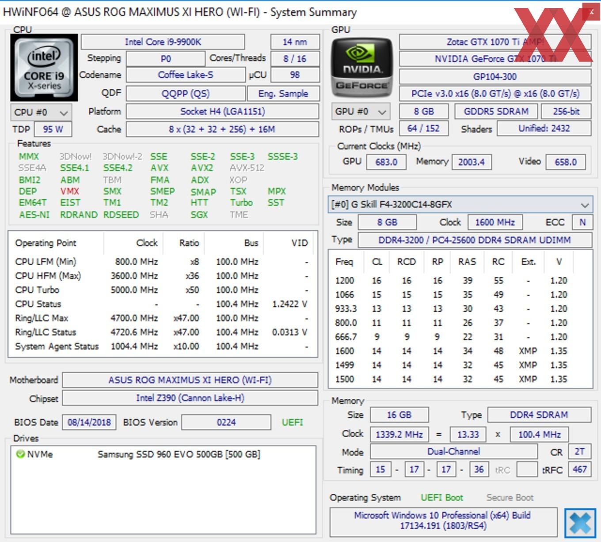Screen dimensions: 601x542
Task: Click the Cores/Threads 8 / 16 value
Action: (295, 58)
